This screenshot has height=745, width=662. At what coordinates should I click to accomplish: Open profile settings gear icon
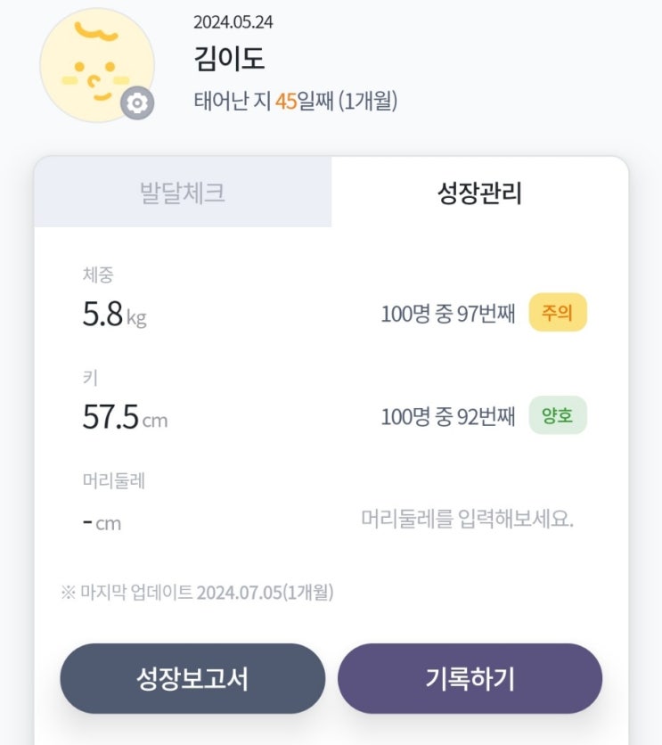click(136, 103)
